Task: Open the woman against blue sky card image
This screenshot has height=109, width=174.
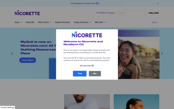Action: point(136,101)
